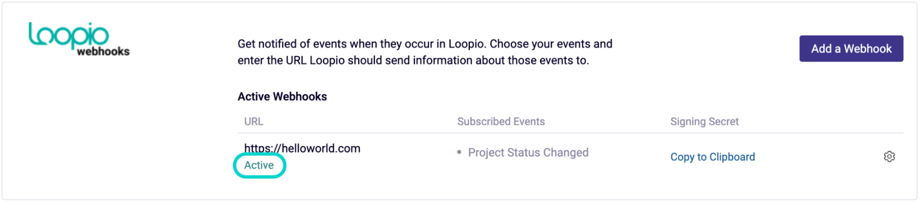Click the bullet before Project Status Changed

(459, 152)
